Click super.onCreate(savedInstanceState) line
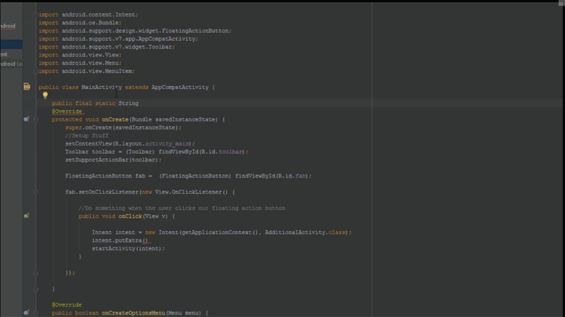Image resolution: width=565 pixels, height=317 pixels. [x=123, y=128]
